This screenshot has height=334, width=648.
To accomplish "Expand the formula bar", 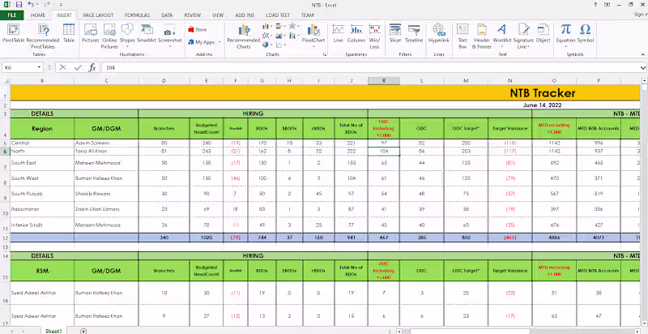I will [x=643, y=67].
